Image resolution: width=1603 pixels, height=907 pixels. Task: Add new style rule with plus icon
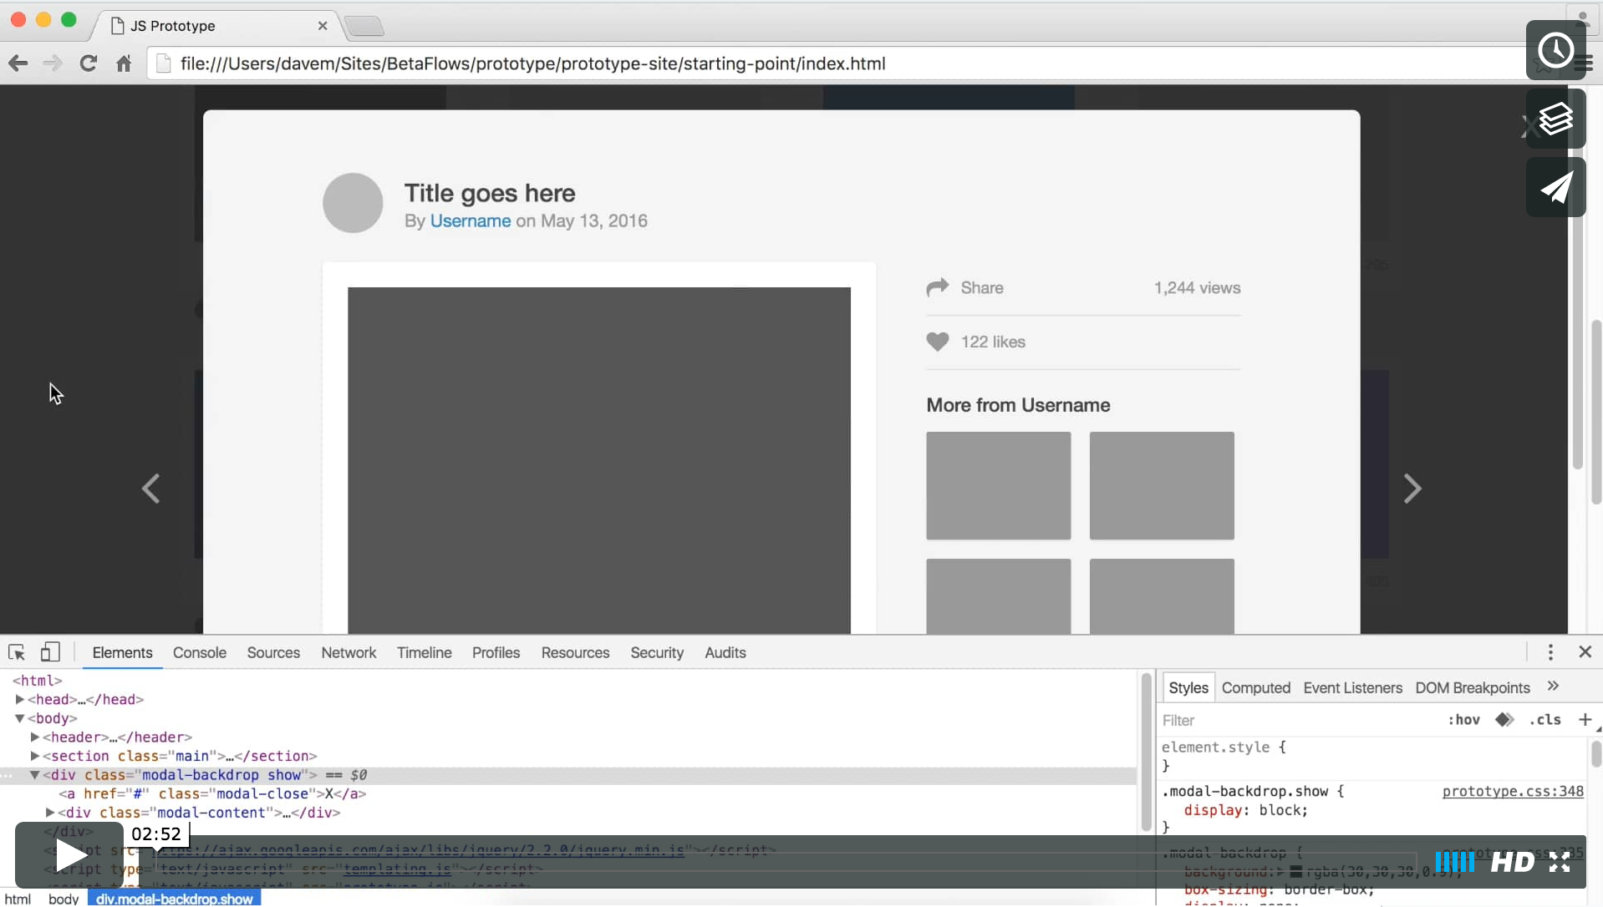coord(1585,719)
